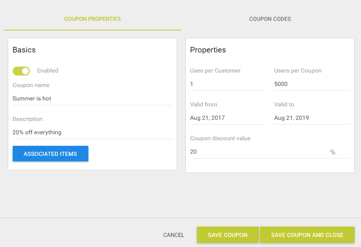Open the Associated Items dialog
Viewport: 361px width, 247px height.
click(x=50, y=154)
